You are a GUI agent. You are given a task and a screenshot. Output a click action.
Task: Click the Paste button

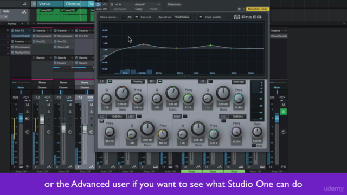click(x=153, y=9)
